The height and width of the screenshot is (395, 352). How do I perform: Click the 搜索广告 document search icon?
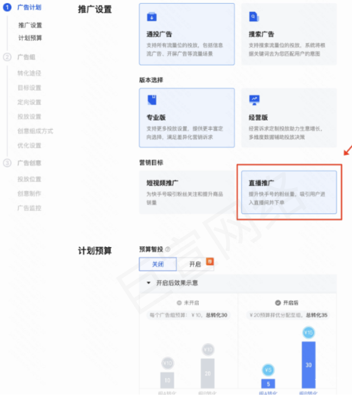254,17
